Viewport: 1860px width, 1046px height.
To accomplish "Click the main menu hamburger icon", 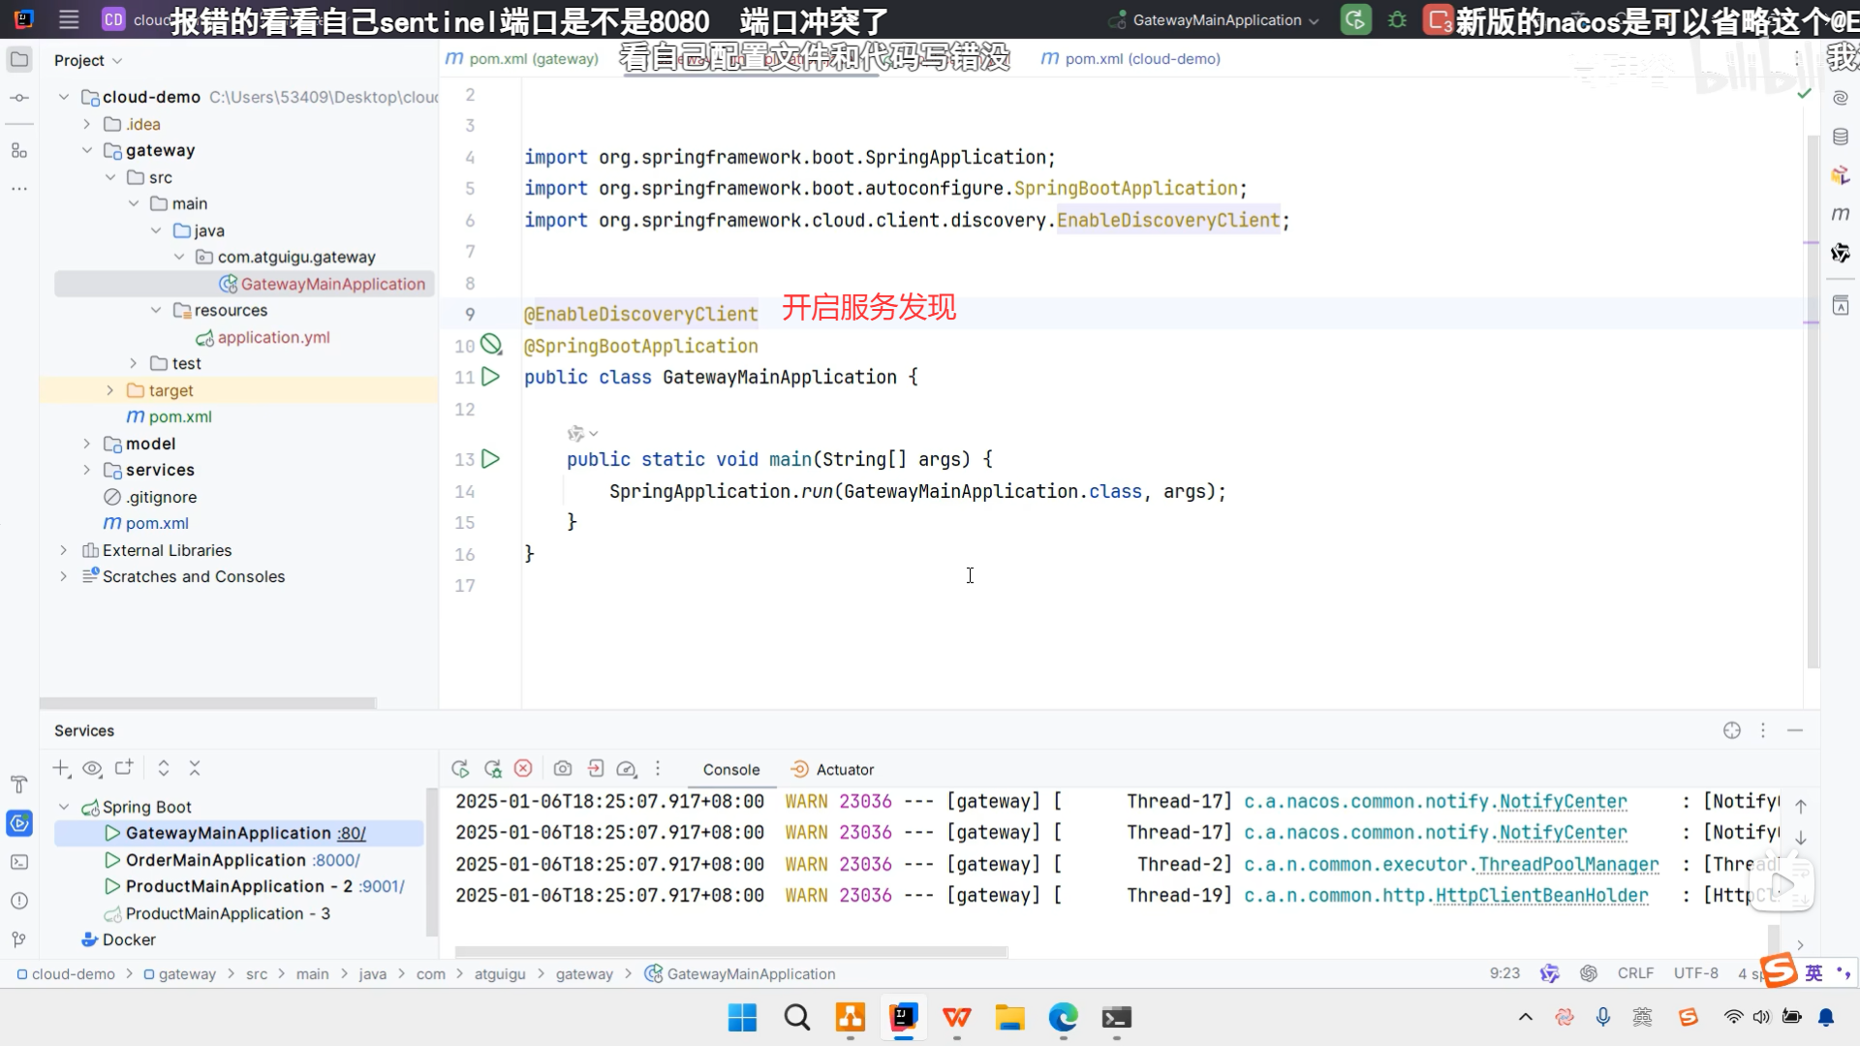I will click(x=69, y=19).
